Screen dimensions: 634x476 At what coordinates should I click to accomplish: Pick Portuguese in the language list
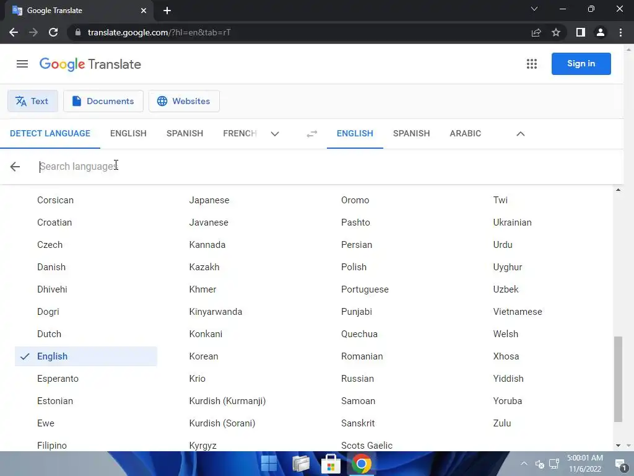(x=365, y=289)
